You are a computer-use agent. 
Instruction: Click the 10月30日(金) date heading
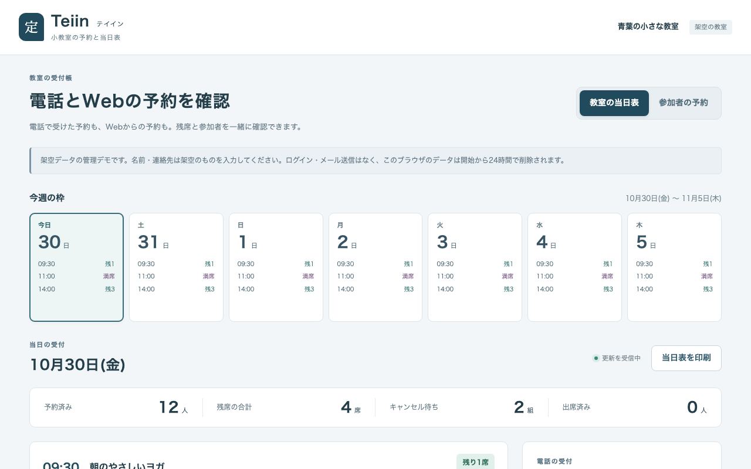click(77, 365)
